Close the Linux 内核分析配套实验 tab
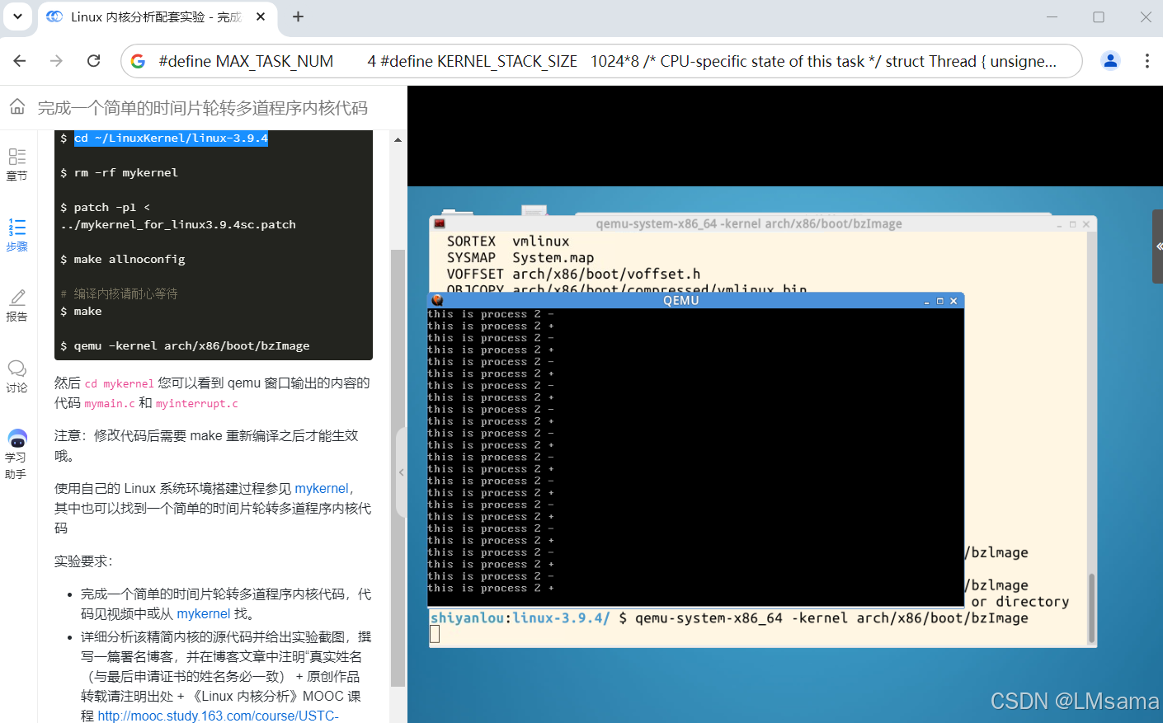 point(261,16)
